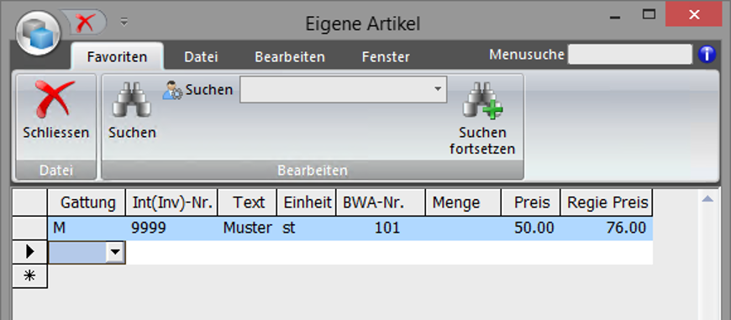Click the Suchen fortsetzen binoculars icon

coord(482,99)
